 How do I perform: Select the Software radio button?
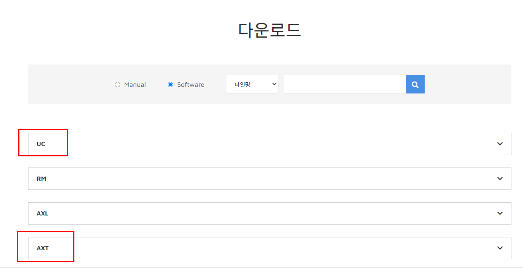pyautogui.click(x=170, y=85)
